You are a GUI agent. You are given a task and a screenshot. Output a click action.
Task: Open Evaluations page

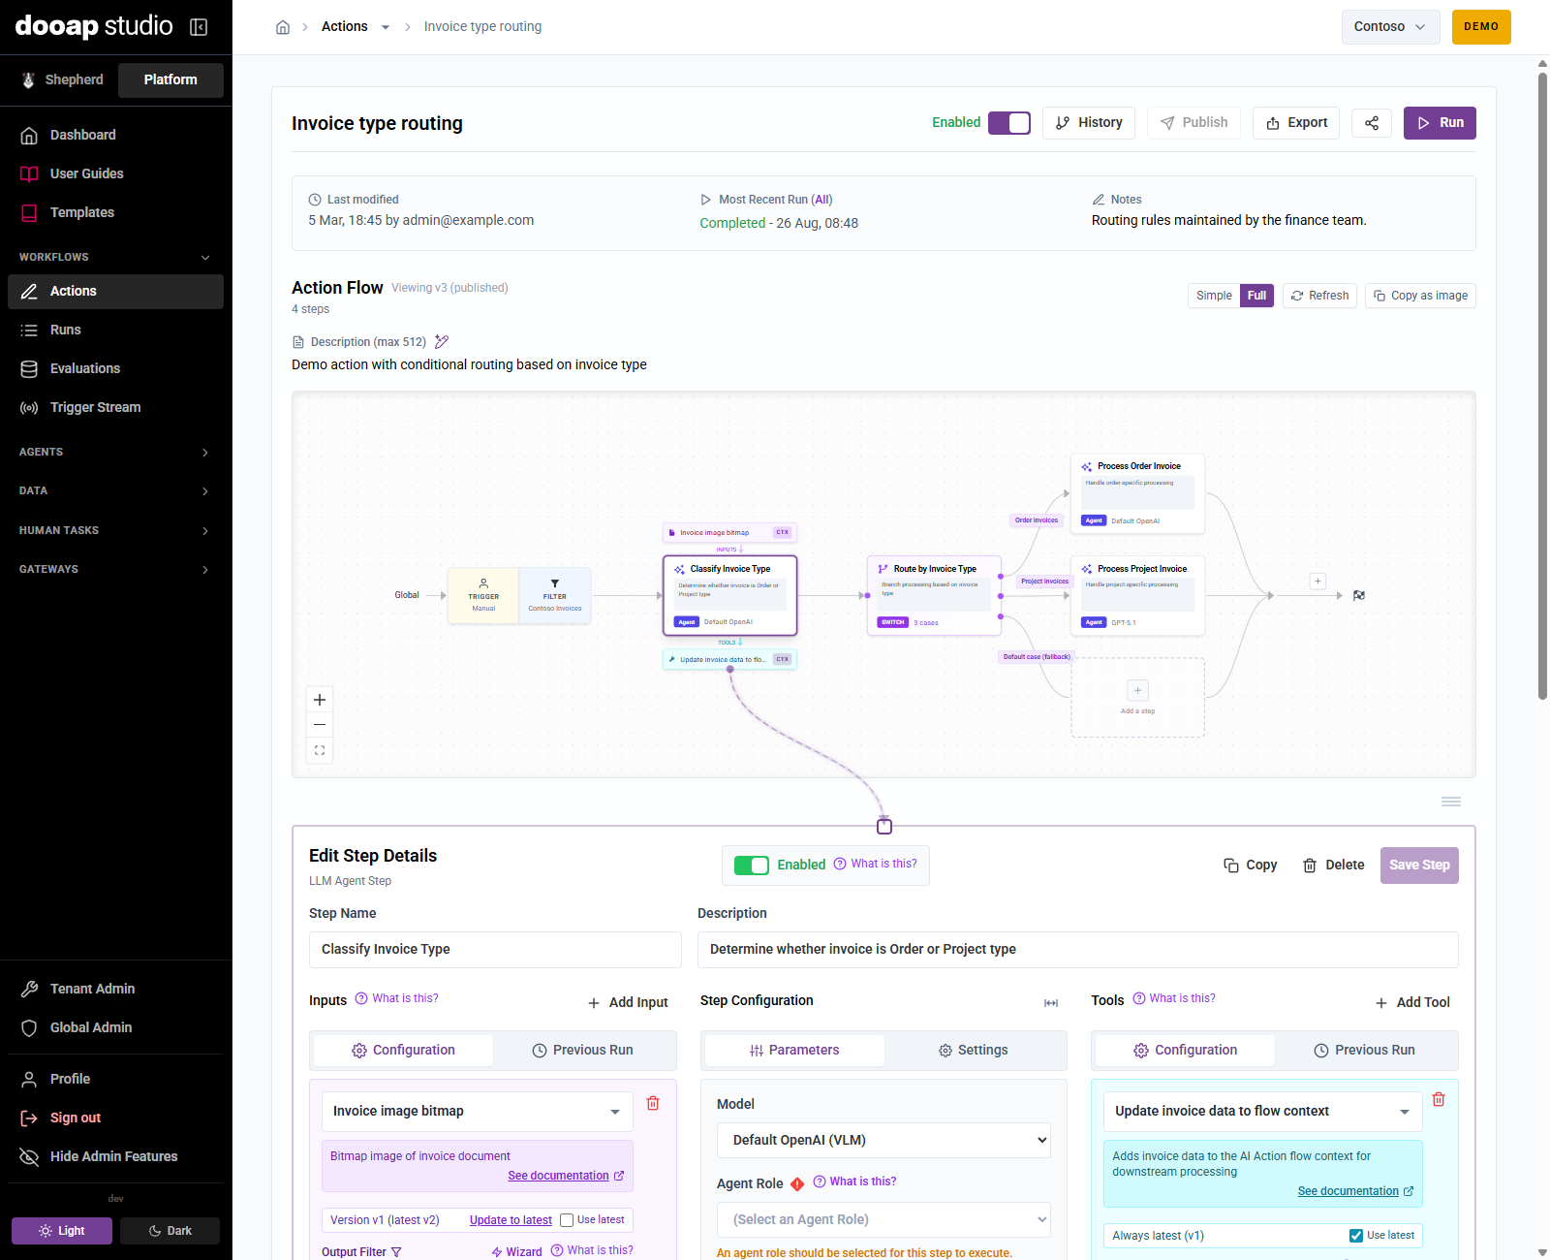click(115, 368)
